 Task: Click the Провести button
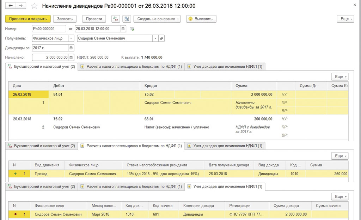coord(94,19)
